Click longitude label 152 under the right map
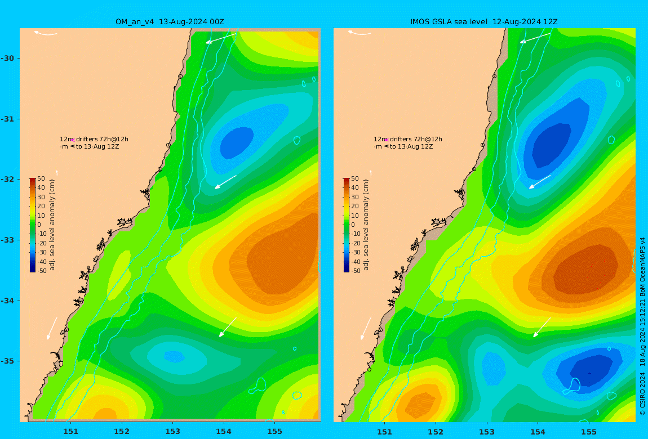Screen dimensions: 648x439 coord(436,432)
